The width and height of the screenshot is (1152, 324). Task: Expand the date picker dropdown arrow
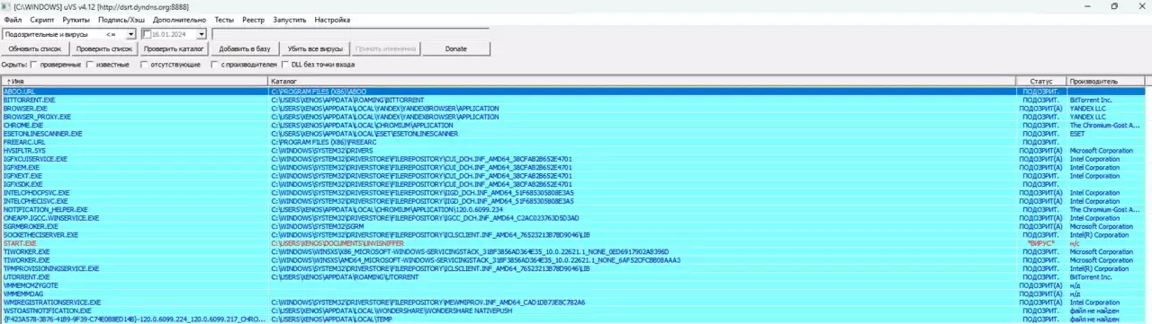coord(202,34)
